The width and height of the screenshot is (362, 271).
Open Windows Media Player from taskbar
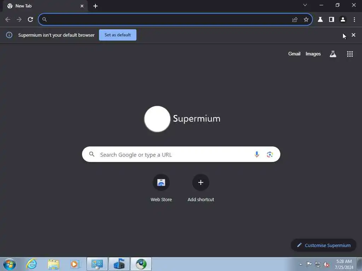(x=75, y=264)
